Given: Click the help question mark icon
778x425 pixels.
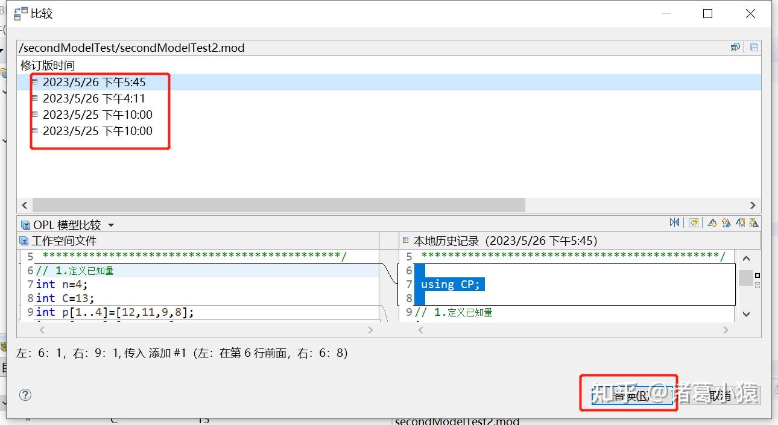Looking at the screenshot, I should coord(24,395).
